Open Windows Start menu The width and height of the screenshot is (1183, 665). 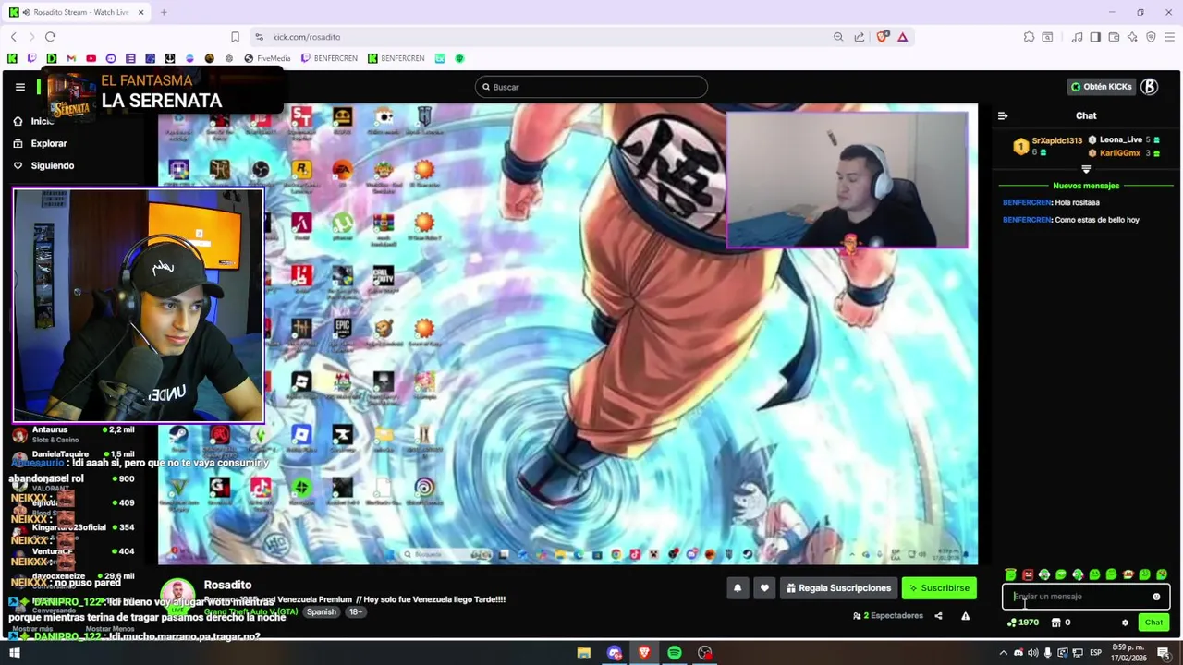tap(14, 653)
